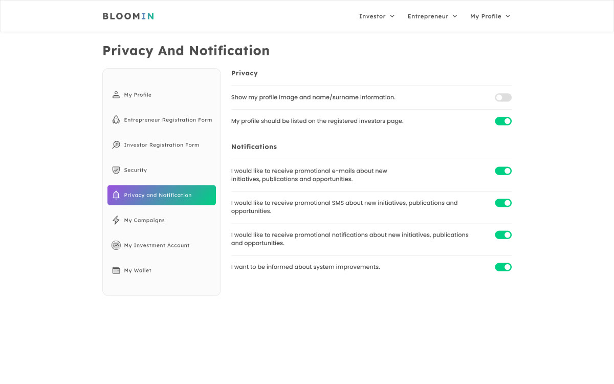Click the bell icon in Privacy and Notification

coord(116,195)
